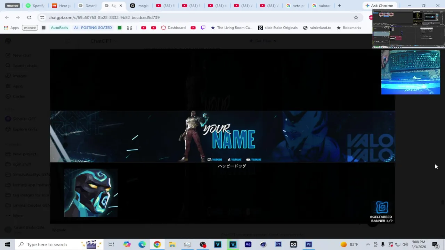Start a New chat in sidebar

(22, 55)
